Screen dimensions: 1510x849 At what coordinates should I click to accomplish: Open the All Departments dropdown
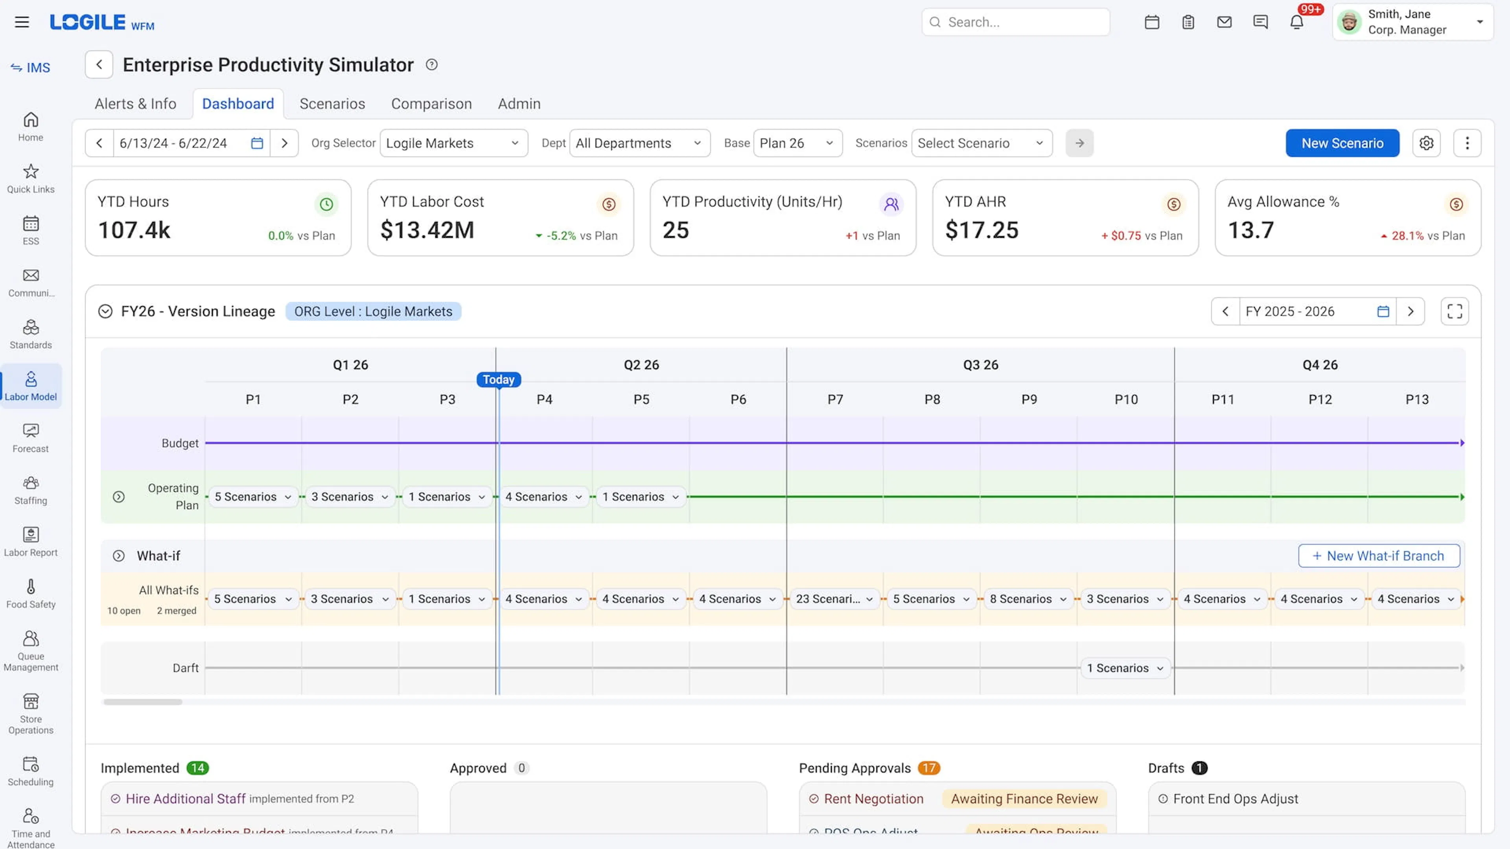639,143
